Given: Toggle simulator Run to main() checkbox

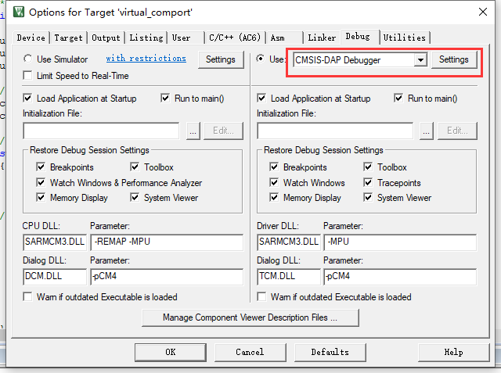Looking at the screenshot, I should tap(165, 99).
